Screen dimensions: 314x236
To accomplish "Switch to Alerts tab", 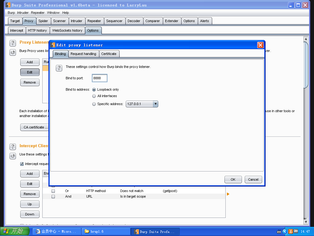I will (x=205, y=21).
